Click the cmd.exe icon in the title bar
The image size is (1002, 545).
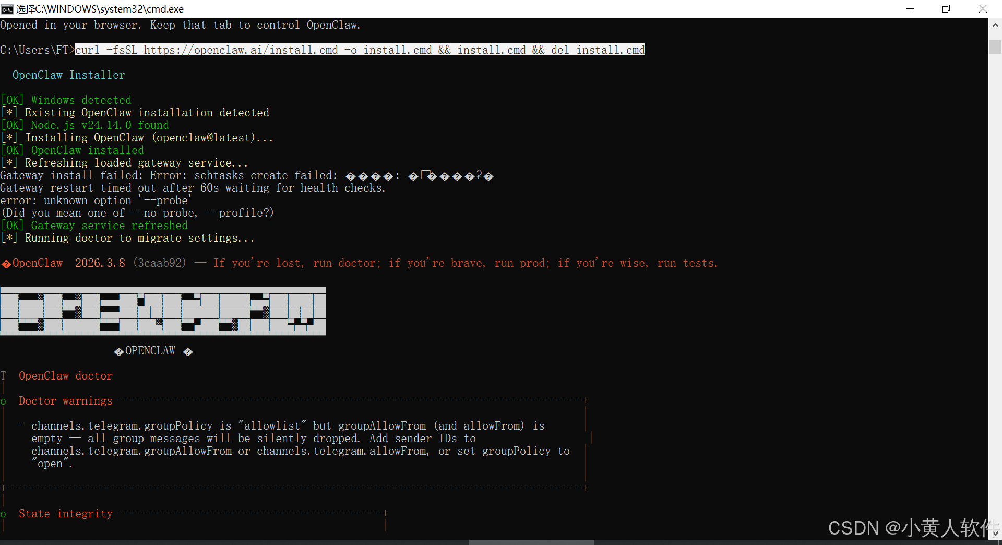7,9
